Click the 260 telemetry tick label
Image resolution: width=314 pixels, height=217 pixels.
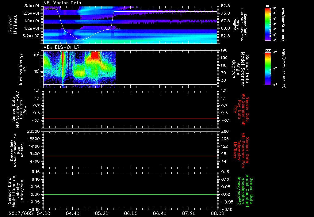click(224, 131)
